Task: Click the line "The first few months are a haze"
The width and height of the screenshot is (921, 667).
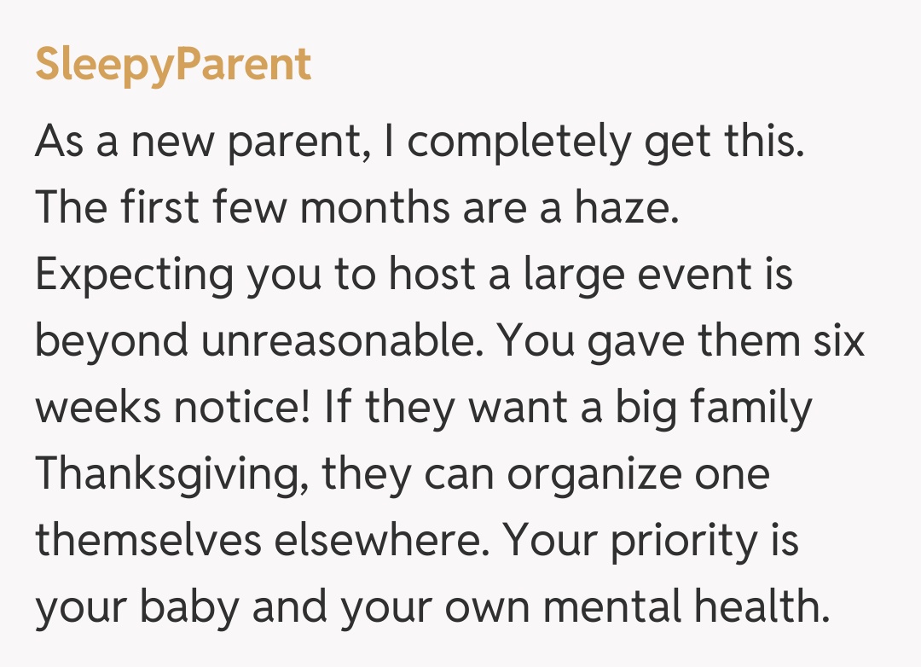Action: pos(356,209)
